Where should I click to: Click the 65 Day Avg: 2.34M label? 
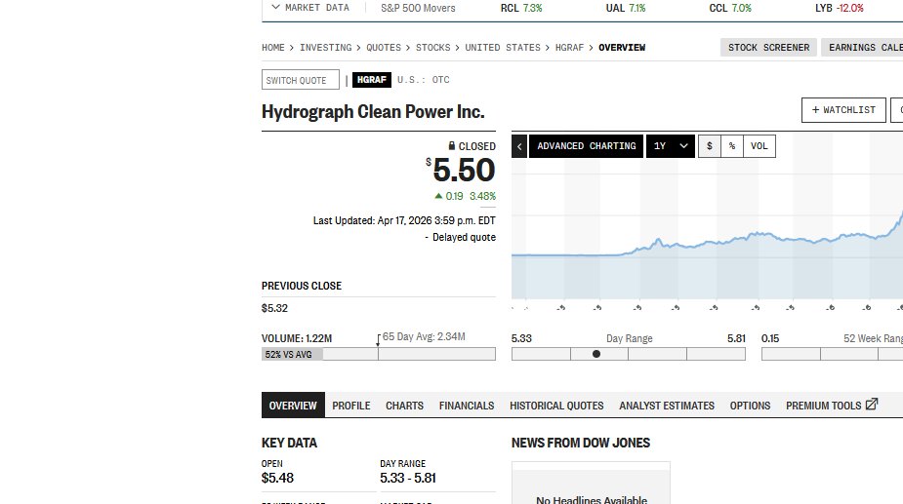(x=424, y=336)
